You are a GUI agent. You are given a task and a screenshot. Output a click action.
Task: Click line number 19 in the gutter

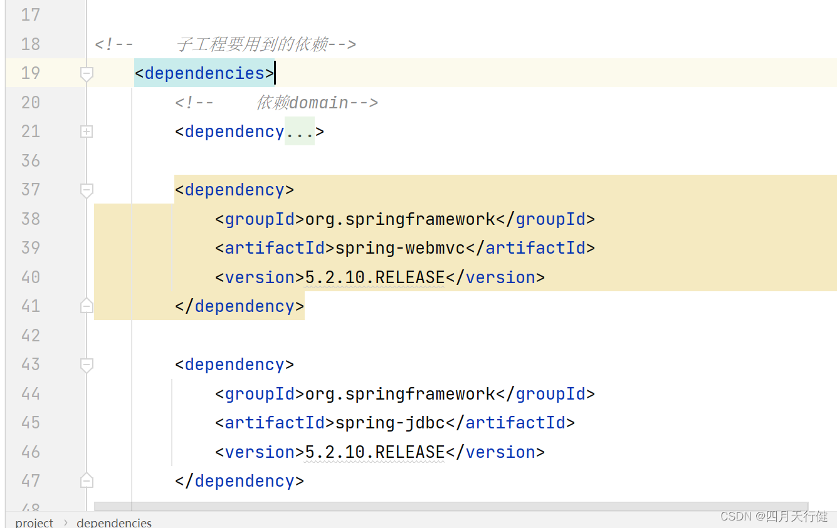(x=31, y=73)
